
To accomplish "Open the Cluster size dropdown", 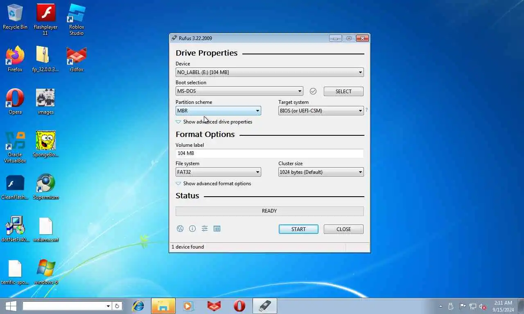I will click(321, 172).
